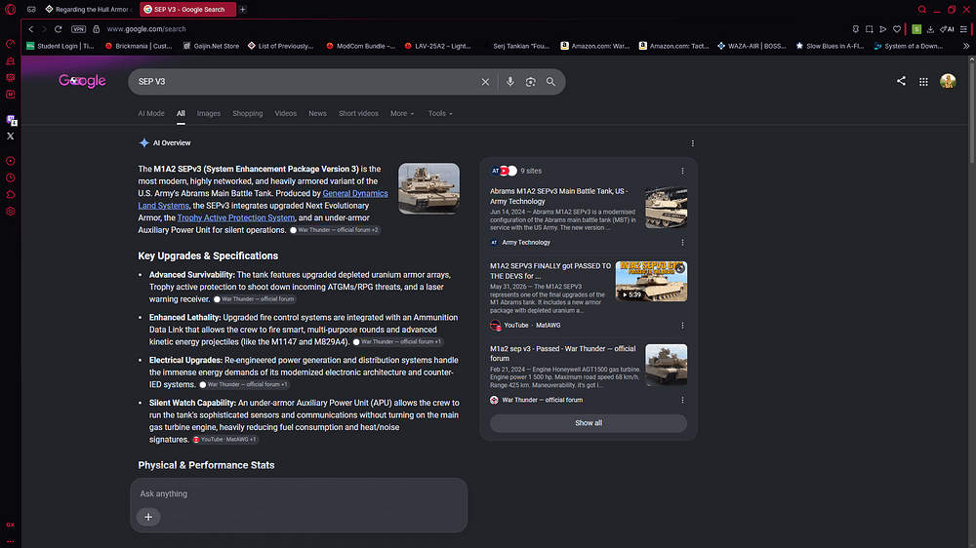
Task: Open the X (Twitter) sidebar panel
Action: (11, 137)
